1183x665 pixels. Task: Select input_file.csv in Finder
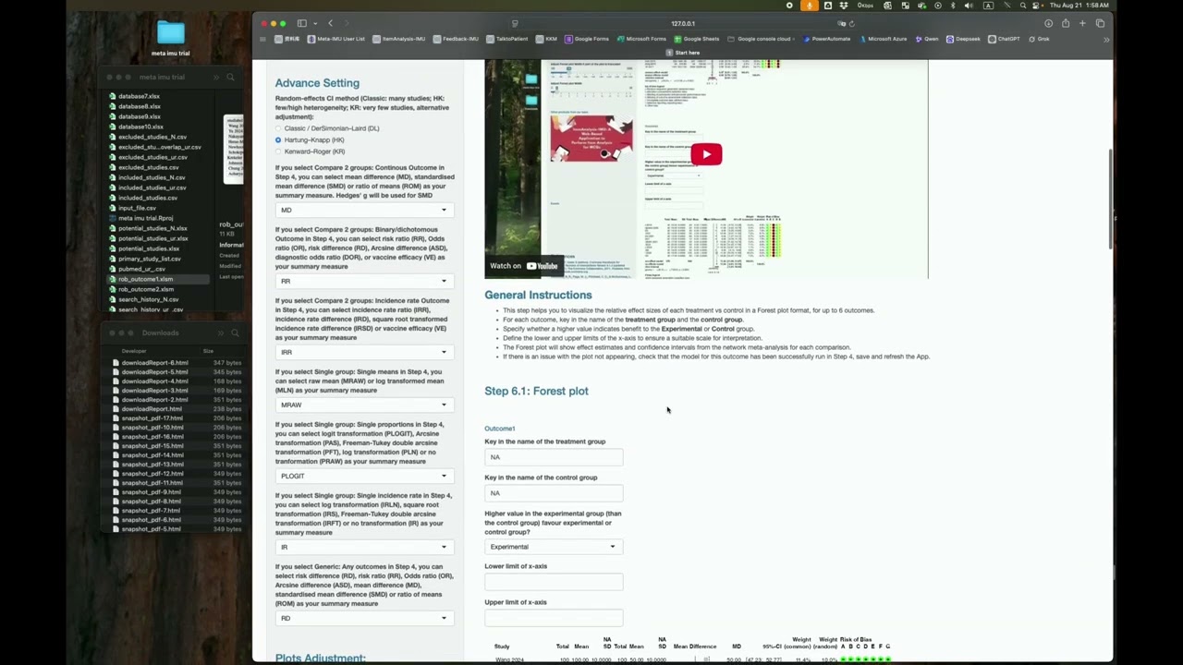click(x=137, y=208)
